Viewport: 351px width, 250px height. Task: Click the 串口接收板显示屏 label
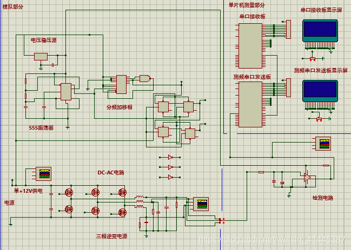coord(321,10)
